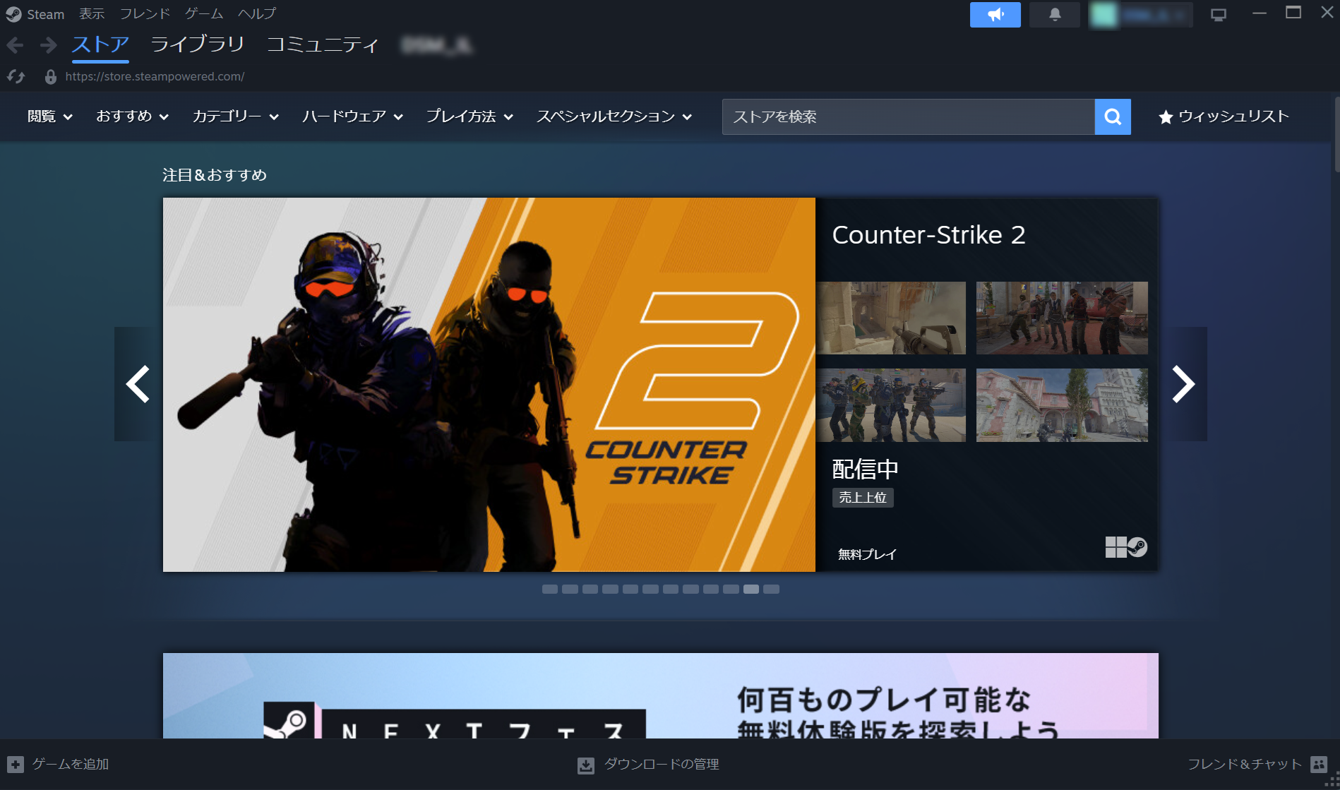Viewport: 1340px width, 790px height.
Task: Open the ヘルプ menu
Action: (x=256, y=13)
